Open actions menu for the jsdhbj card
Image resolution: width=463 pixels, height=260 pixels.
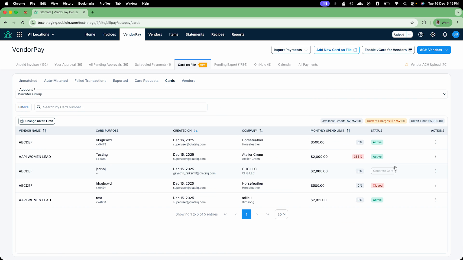[436, 171]
